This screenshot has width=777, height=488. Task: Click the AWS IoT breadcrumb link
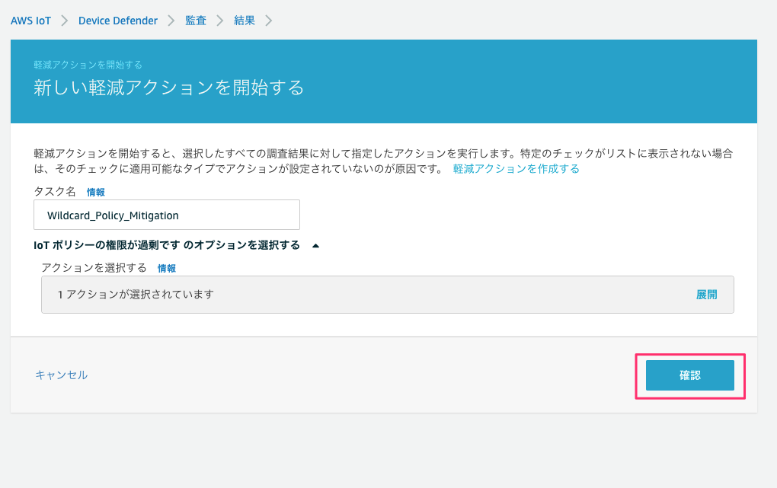pyautogui.click(x=30, y=22)
